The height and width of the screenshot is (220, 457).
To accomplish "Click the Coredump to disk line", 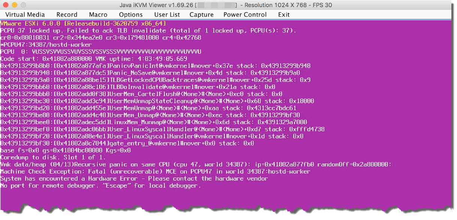I will (x=53, y=157).
